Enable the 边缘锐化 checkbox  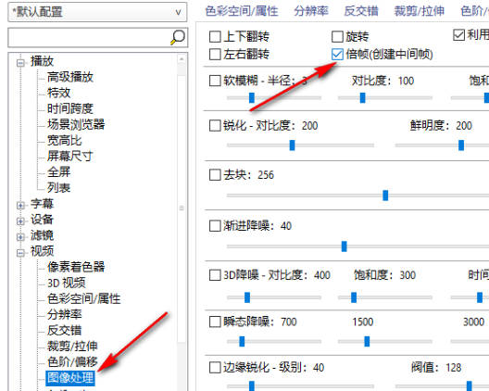pyautogui.click(x=215, y=367)
